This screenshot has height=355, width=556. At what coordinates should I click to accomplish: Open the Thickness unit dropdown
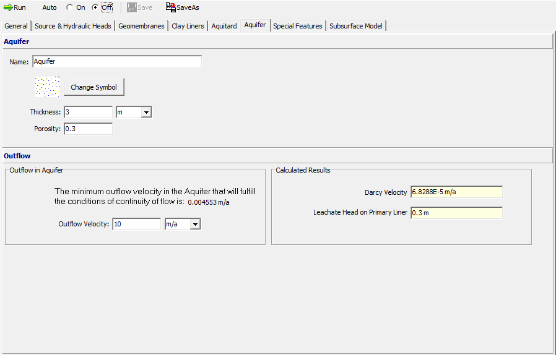pyautogui.click(x=146, y=113)
